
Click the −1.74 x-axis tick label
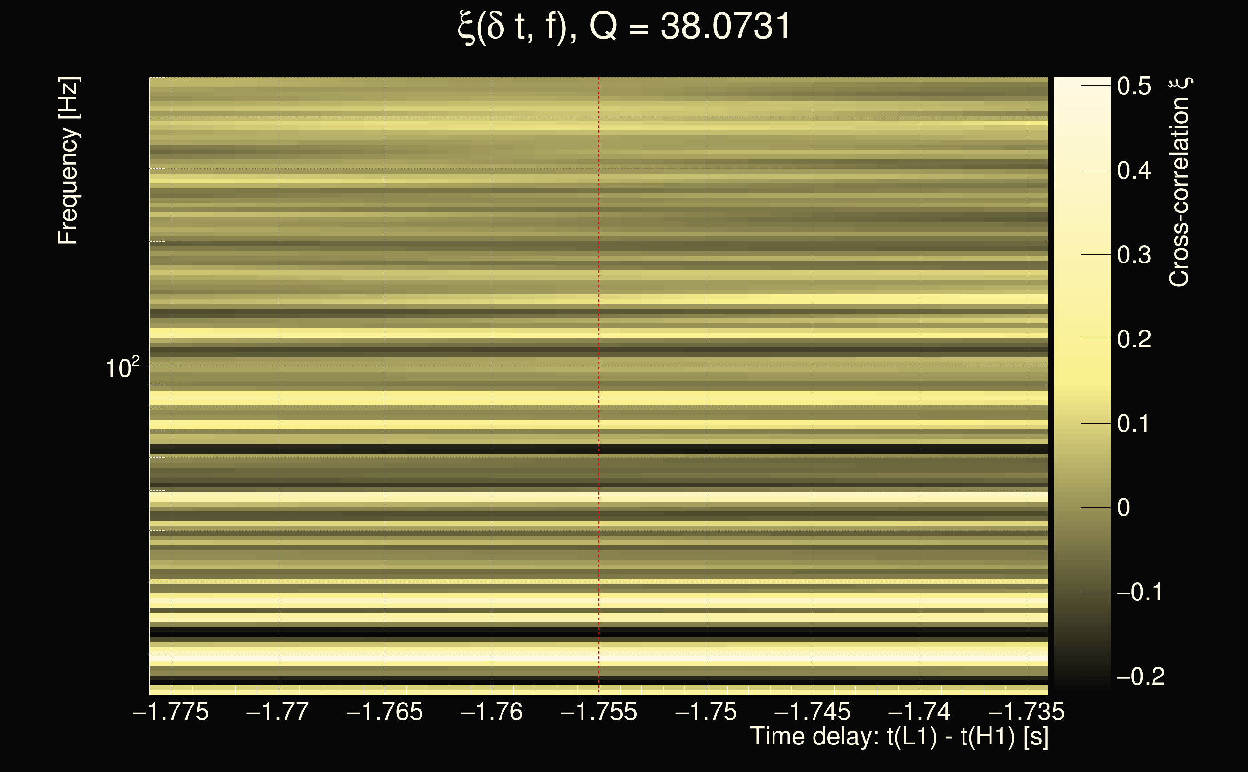pos(920,712)
